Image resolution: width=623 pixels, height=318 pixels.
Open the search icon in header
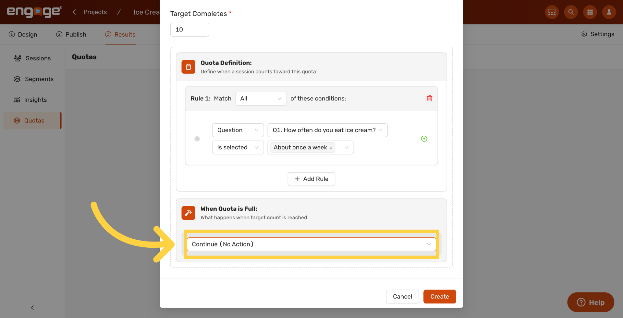click(571, 12)
